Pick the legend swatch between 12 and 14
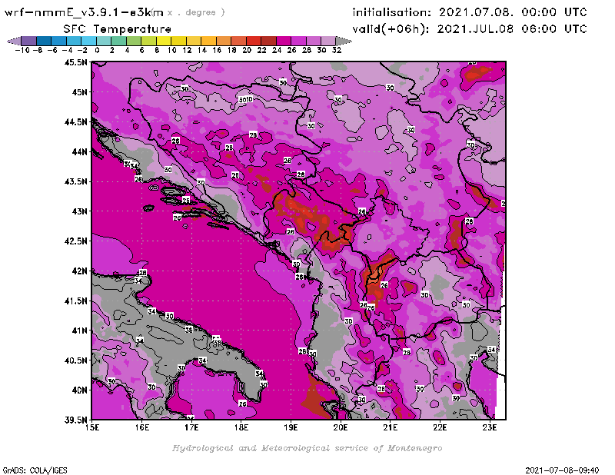This screenshot has height=475, width=615. pos(194,42)
